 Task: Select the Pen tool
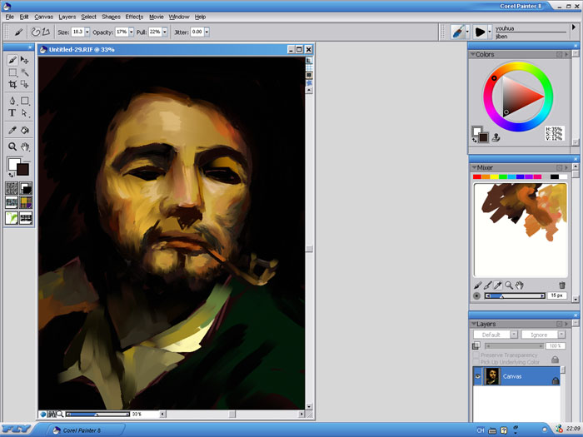pos(12,101)
